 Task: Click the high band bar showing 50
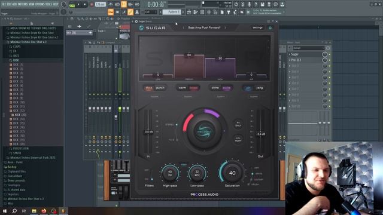(x=220, y=68)
